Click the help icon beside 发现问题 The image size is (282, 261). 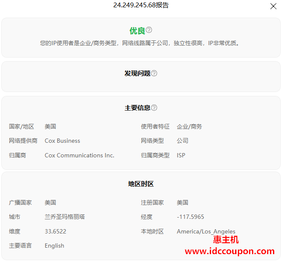click(154, 74)
